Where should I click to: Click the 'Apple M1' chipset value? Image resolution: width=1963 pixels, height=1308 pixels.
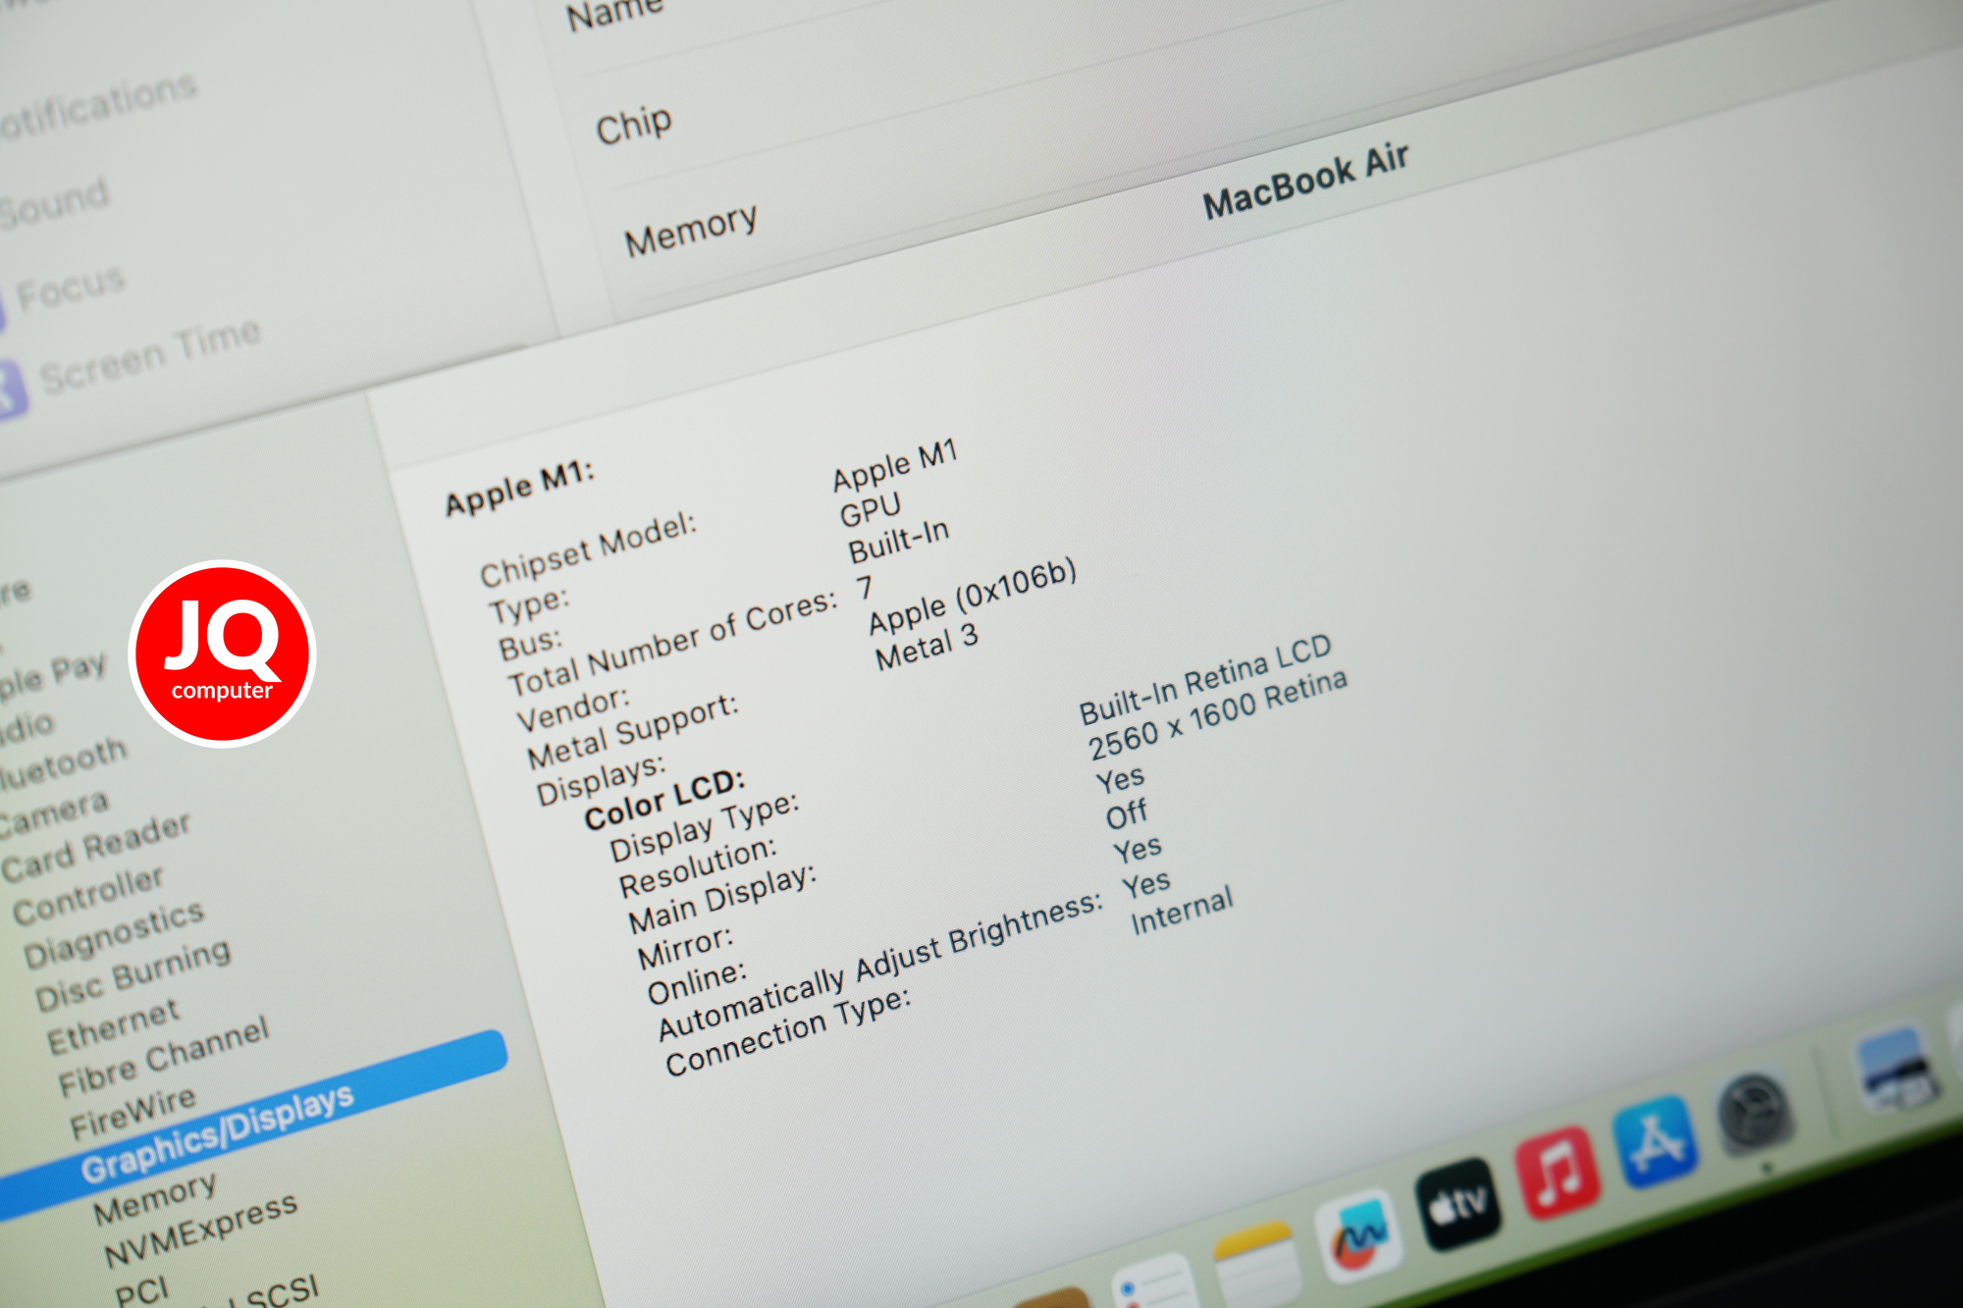click(x=895, y=466)
